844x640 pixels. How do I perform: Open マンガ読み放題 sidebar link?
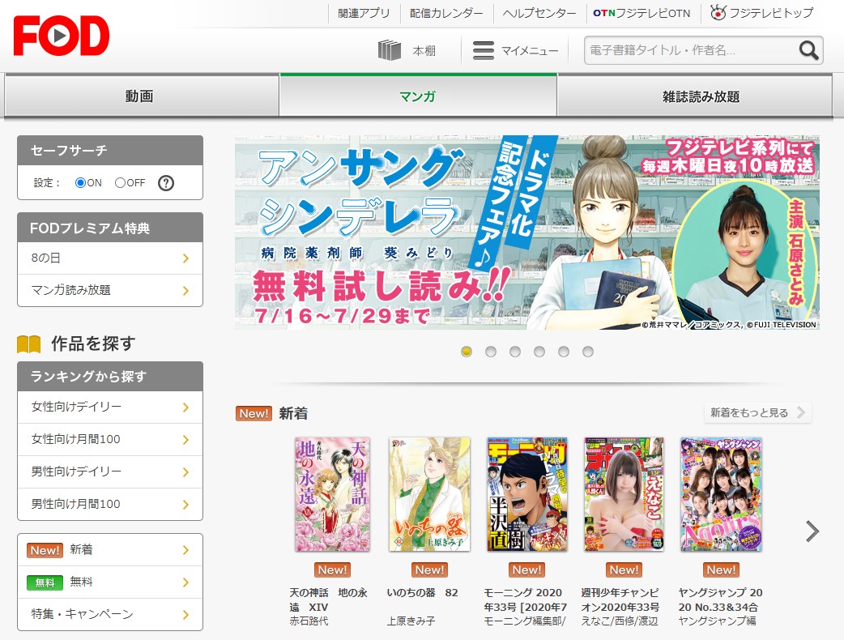pyautogui.click(x=110, y=291)
